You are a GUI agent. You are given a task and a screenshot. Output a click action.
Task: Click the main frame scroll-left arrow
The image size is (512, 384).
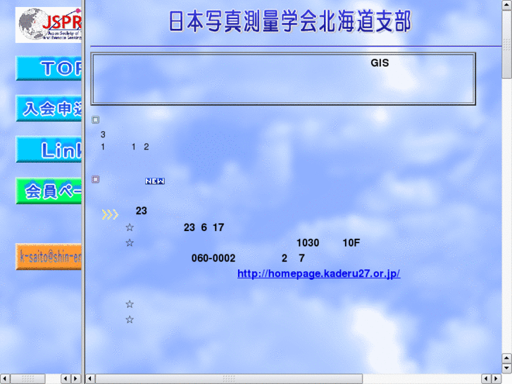pyautogui.click(x=90, y=379)
